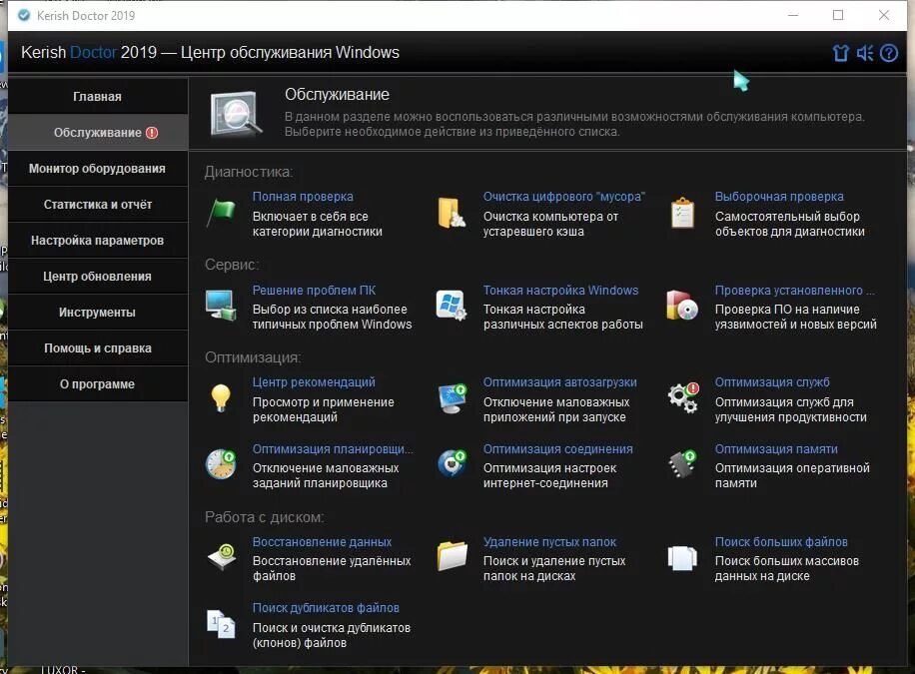Open Оптимизация памяти link
Screen dimensions: 915x674
tap(776, 448)
